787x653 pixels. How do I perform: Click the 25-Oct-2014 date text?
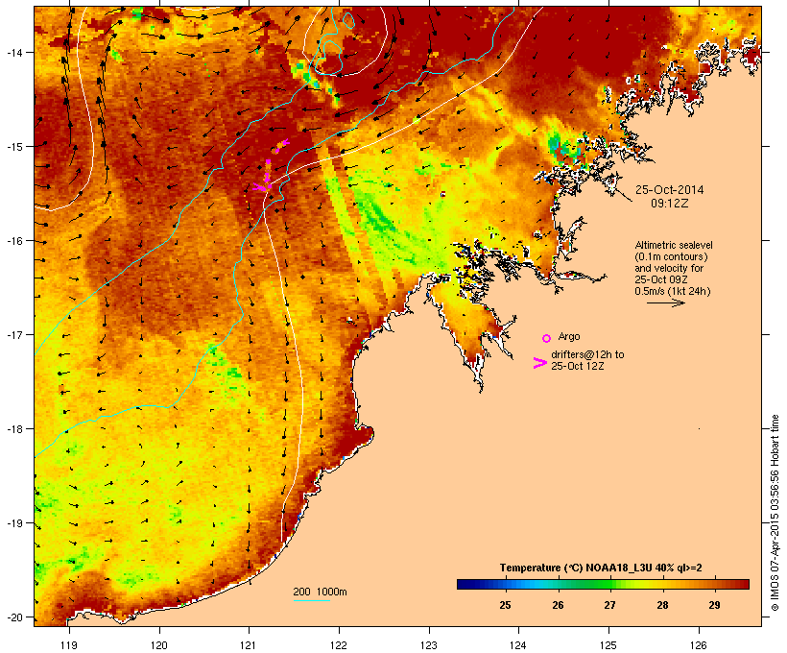[670, 190]
